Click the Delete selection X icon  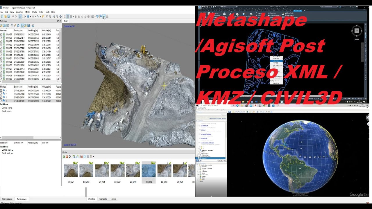[46, 17]
